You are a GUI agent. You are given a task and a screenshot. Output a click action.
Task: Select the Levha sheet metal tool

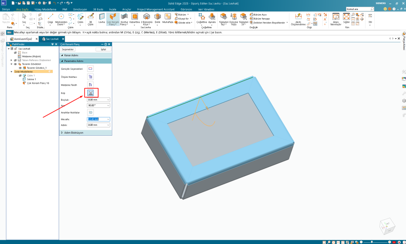[x=101, y=18]
